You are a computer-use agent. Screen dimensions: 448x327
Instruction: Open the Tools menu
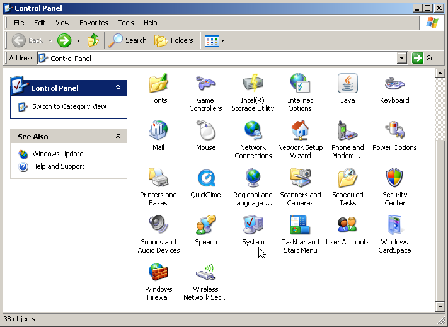click(x=126, y=23)
